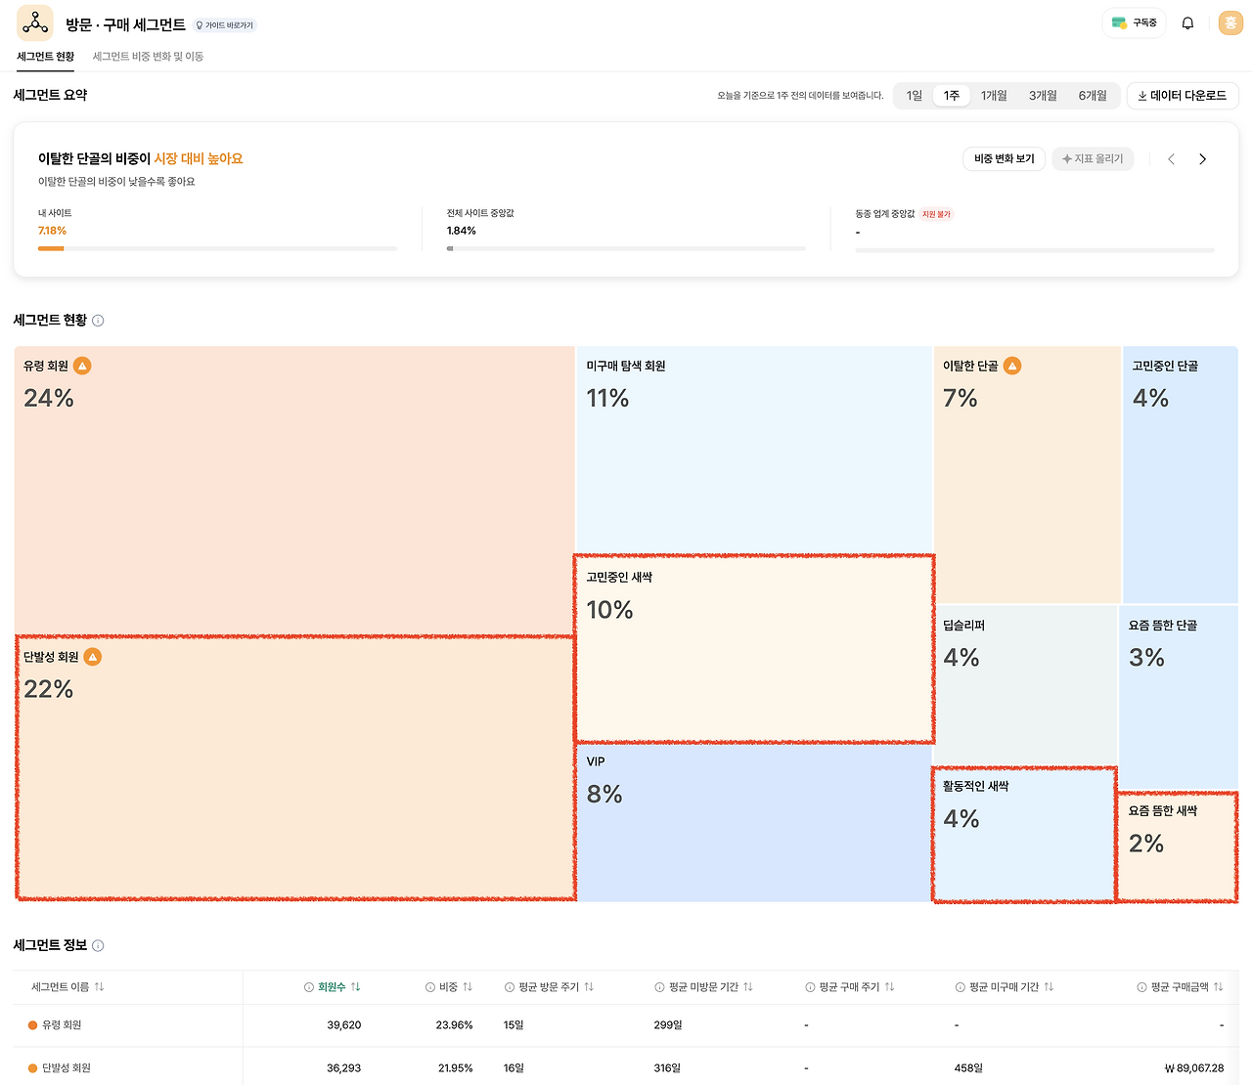Click the 지원 불가 badge
This screenshot has width=1252, height=1085.
pyautogui.click(x=936, y=214)
